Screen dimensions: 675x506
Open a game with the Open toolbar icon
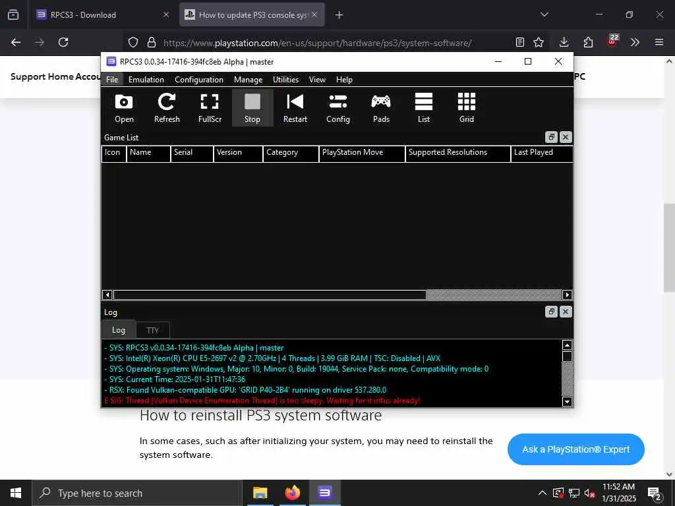pos(124,108)
